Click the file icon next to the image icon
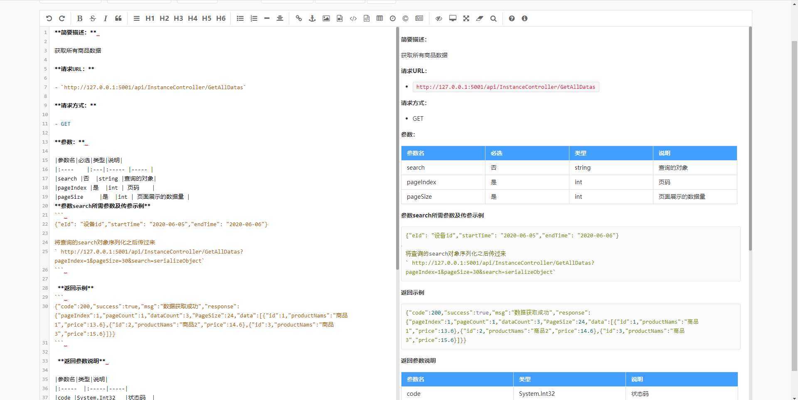The width and height of the screenshot is (798, 400). [x=340, y=18]
